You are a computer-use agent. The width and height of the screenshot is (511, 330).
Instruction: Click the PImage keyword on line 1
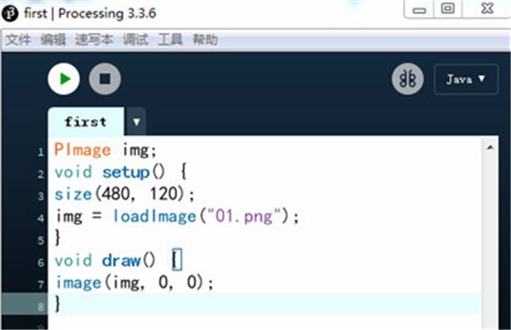83,150
